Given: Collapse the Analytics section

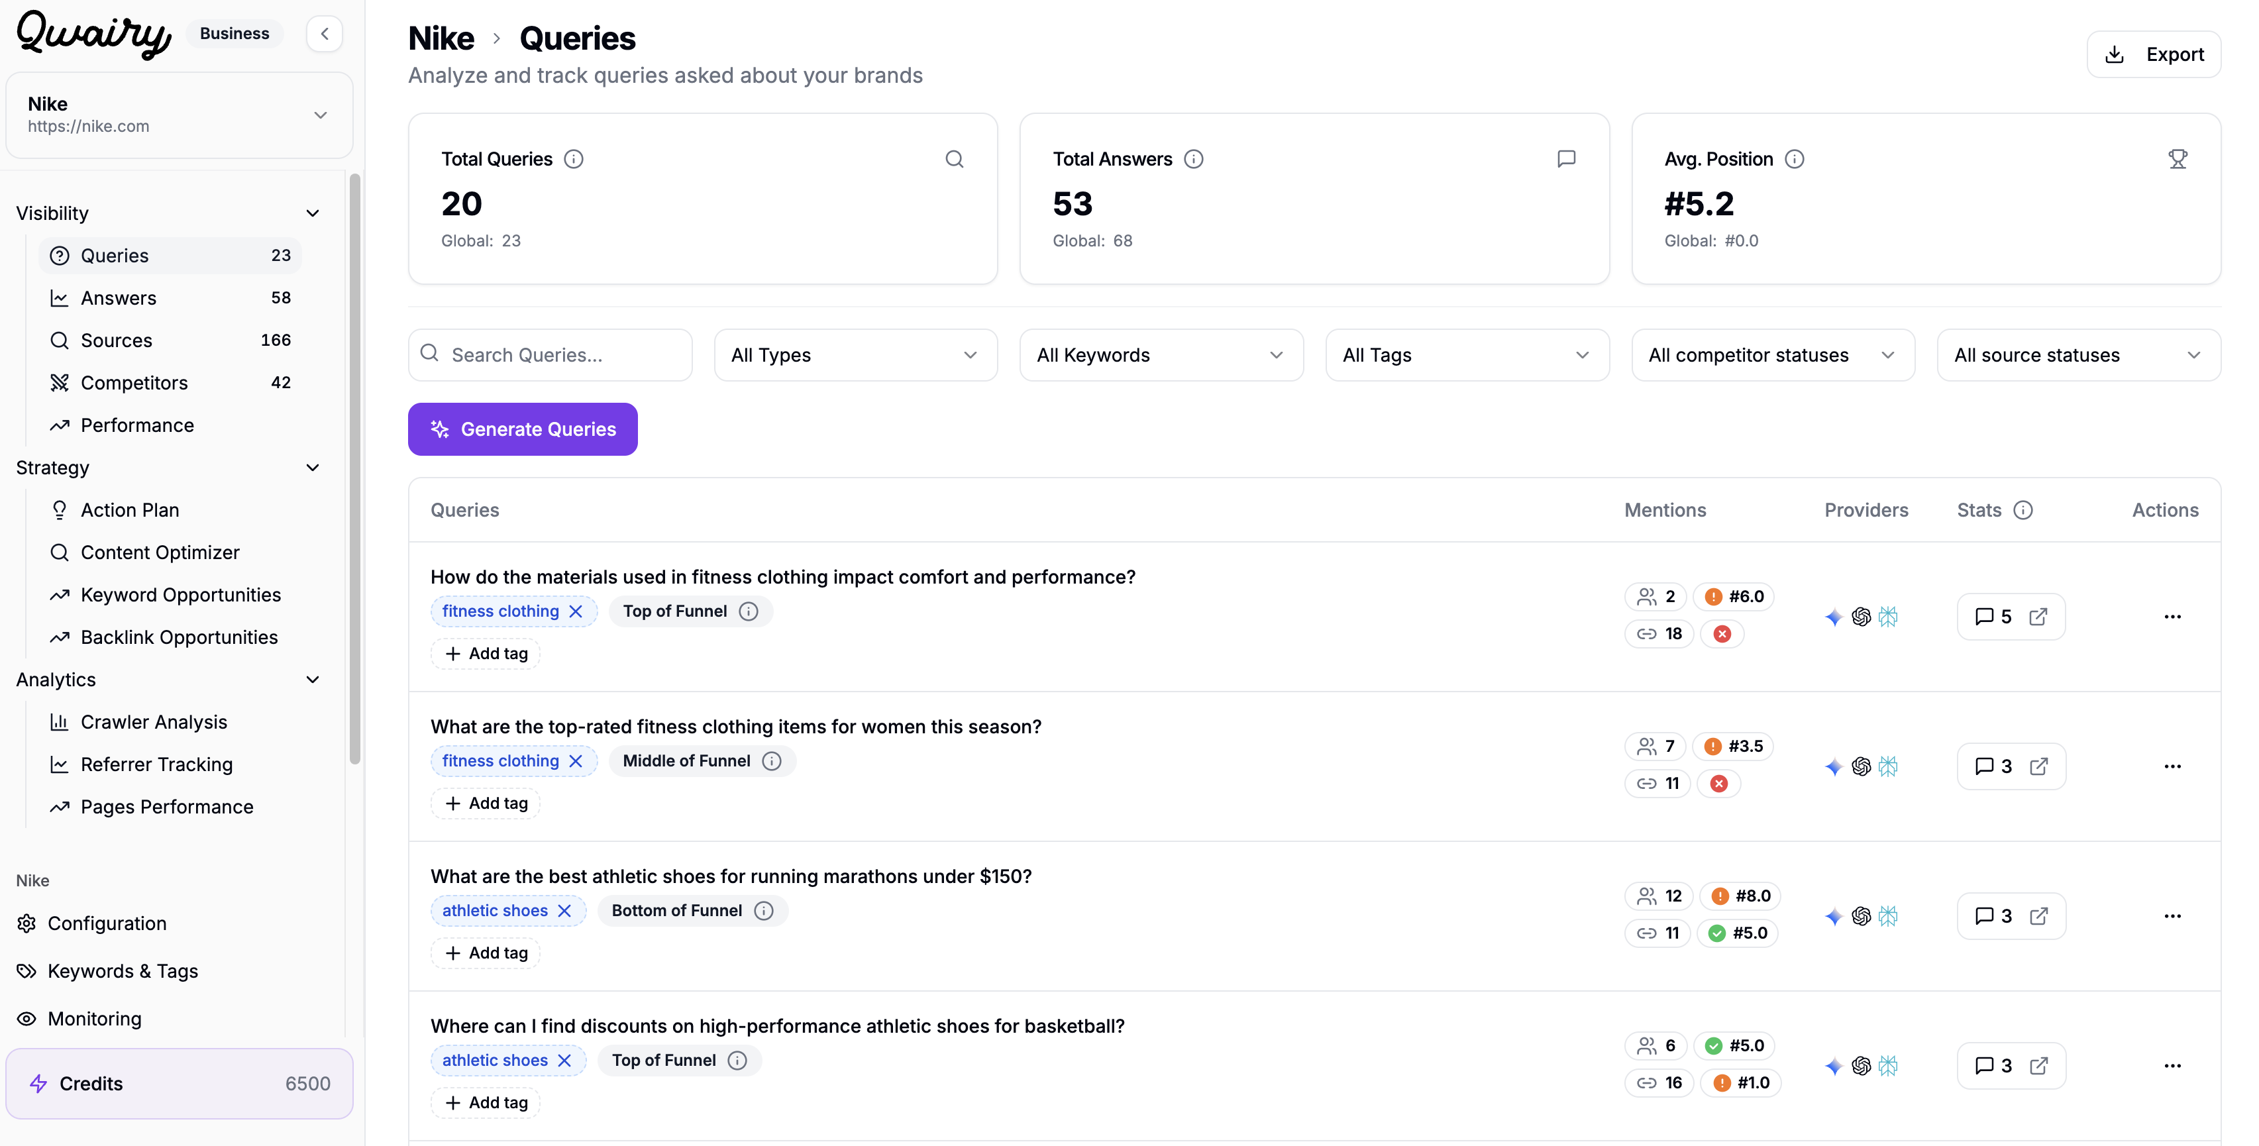Looking at the screenshot, I should (312, 680).
